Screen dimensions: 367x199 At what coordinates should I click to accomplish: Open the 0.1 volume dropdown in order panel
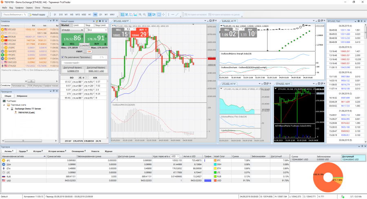click(x=106, y=30)
